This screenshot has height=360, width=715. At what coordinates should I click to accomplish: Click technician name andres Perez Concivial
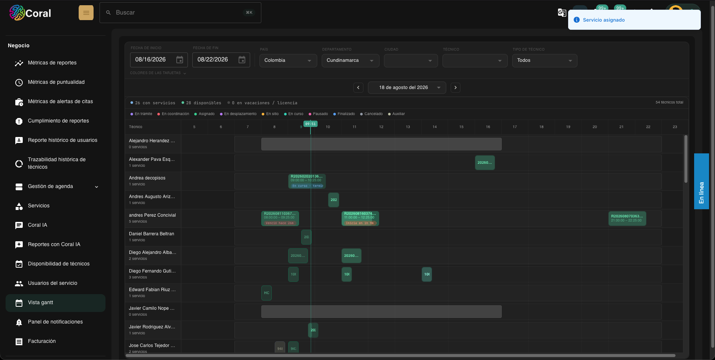[152, 215]
